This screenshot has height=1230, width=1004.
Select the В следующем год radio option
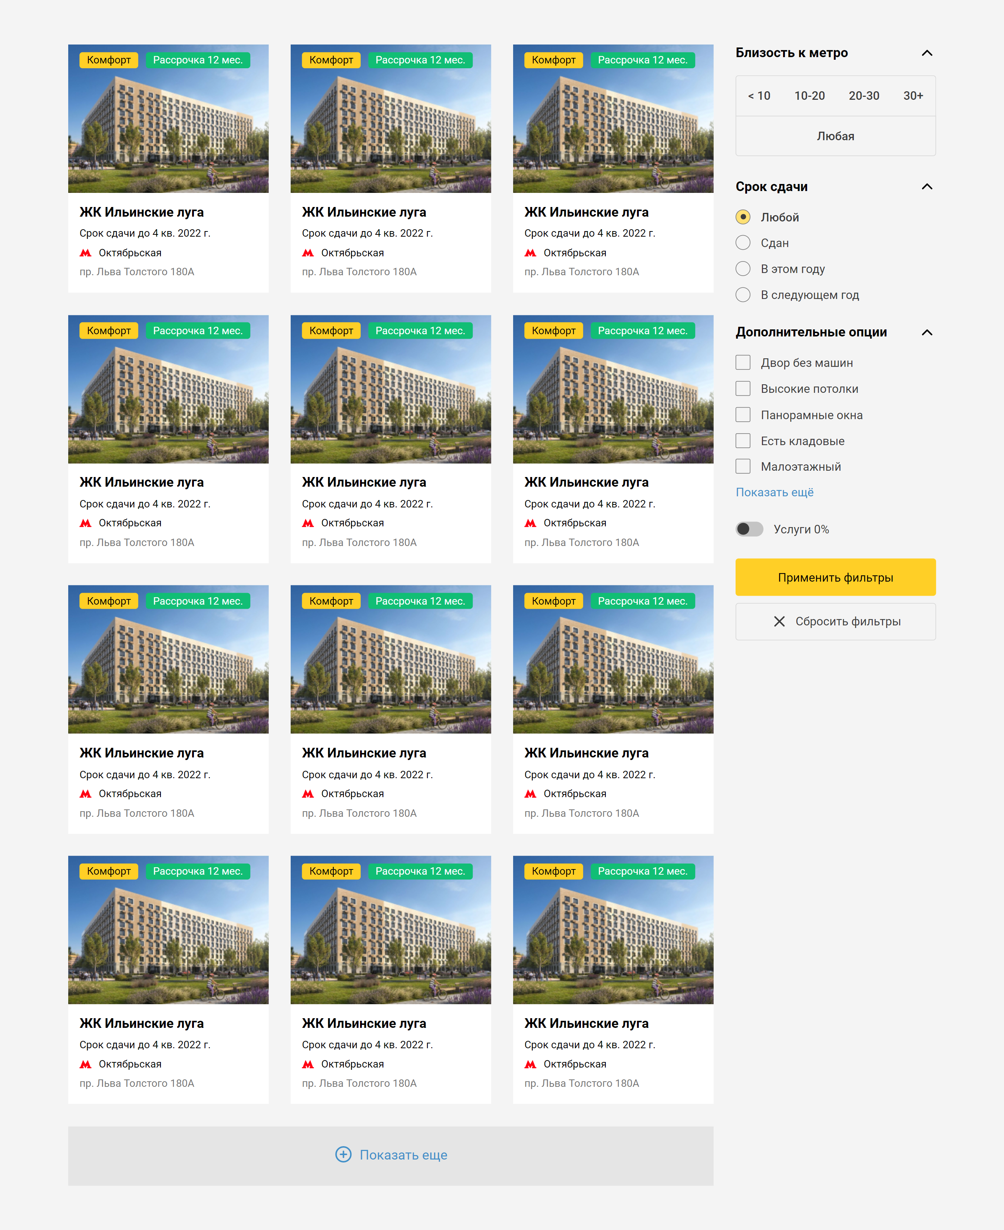pos(743,295)
